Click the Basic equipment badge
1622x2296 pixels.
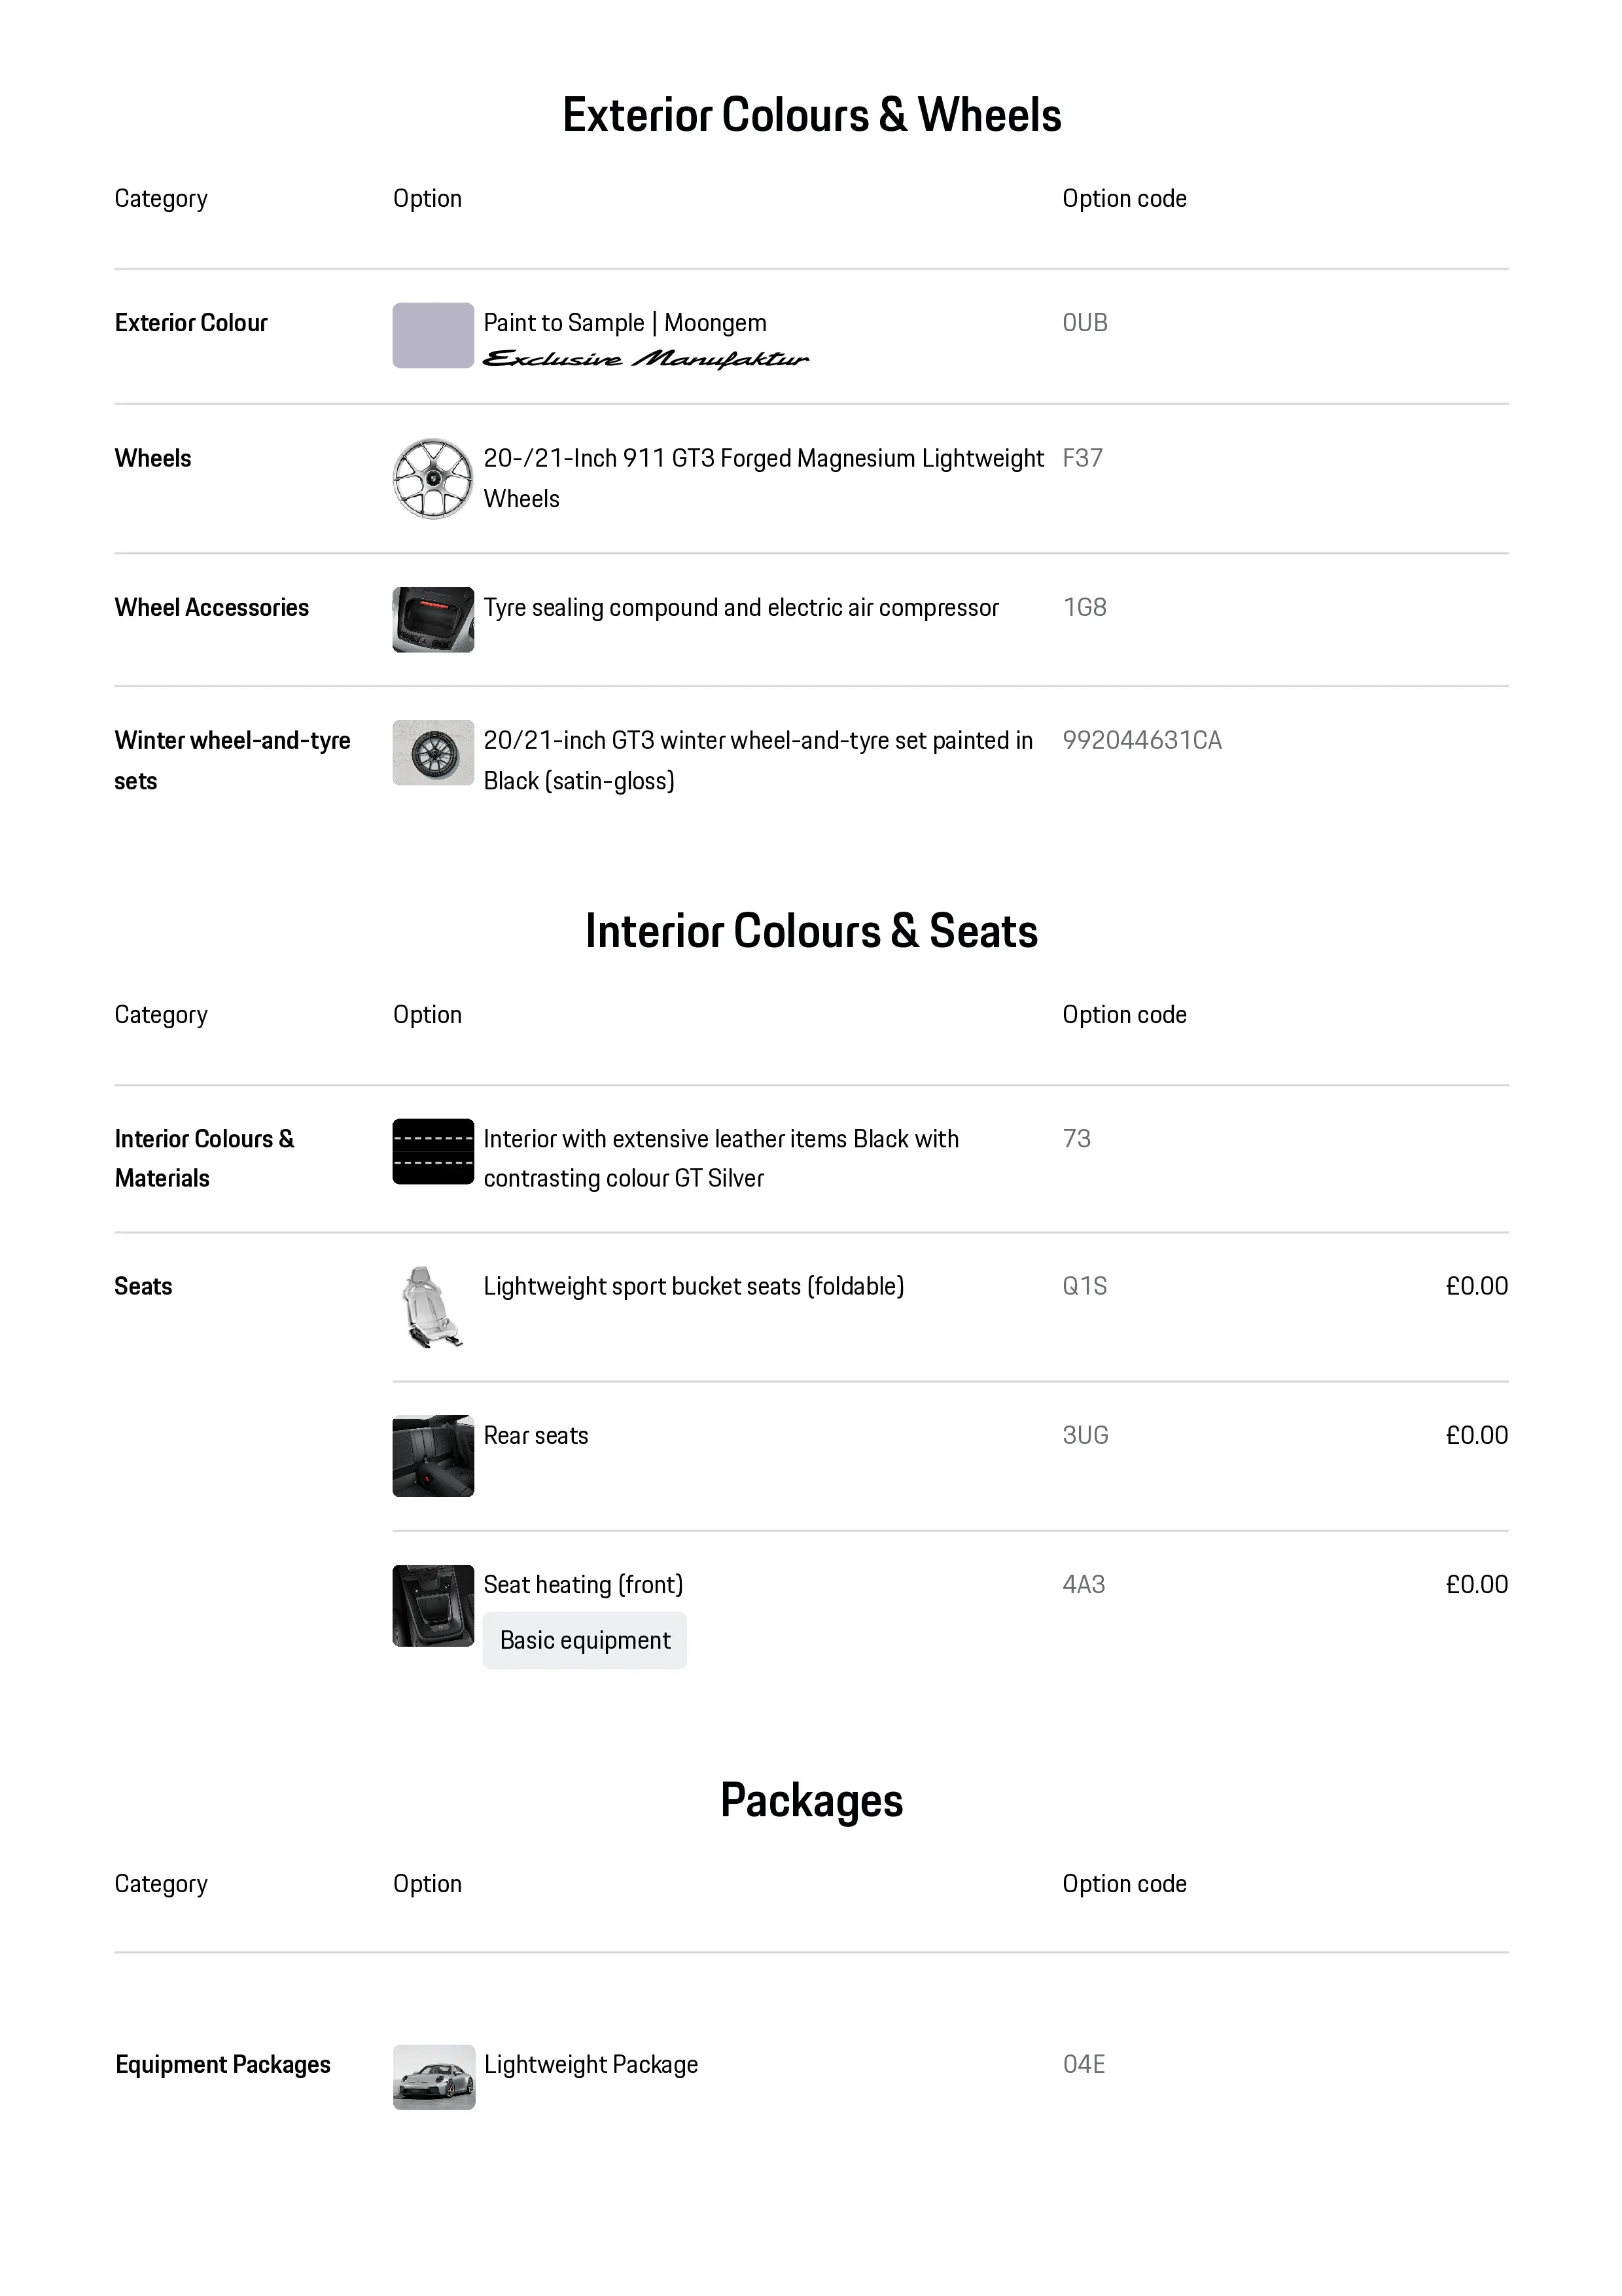tap(585, 1640)
